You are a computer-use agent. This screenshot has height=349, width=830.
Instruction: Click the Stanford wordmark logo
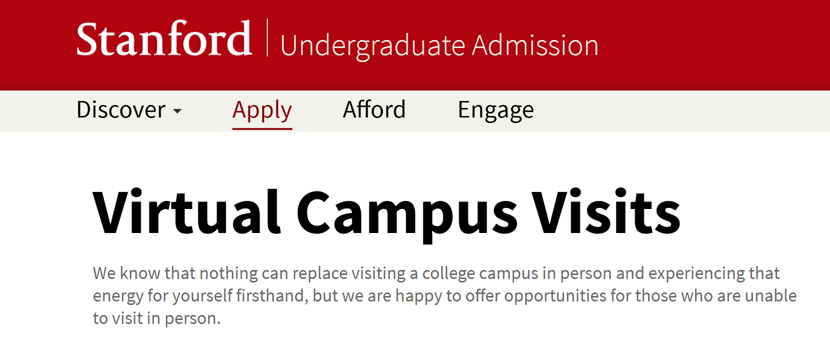click(164, 39)
